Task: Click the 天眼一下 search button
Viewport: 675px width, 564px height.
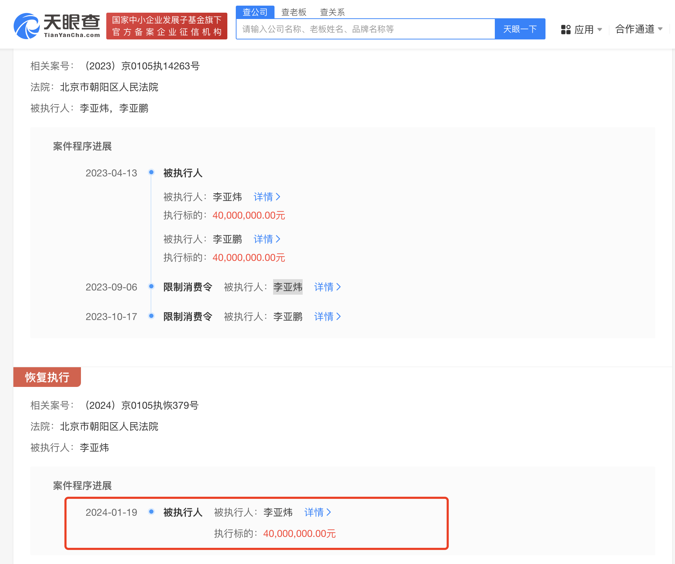Action: point(520,29)
